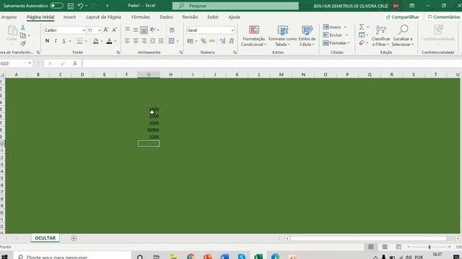Copy the selection with the Copy icon

[23, 35]
